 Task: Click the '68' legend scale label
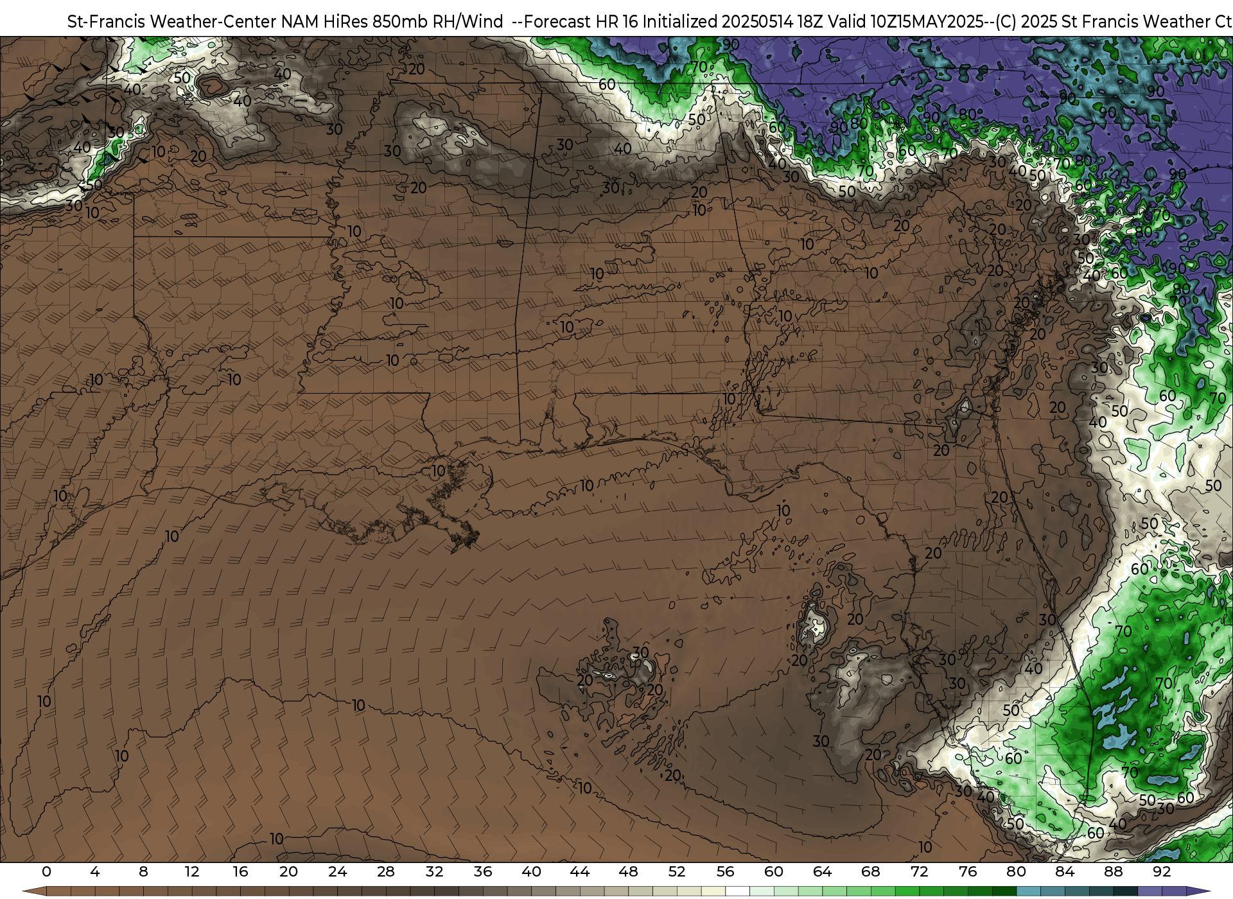(870, 871)
